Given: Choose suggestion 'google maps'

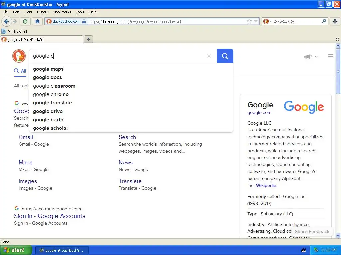Looking at the screenshot, I should (x=131, y=69).
